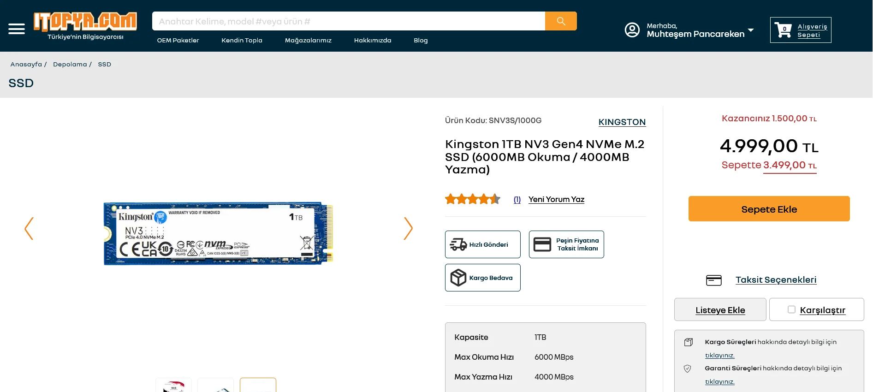Click the itopya.com logo
The image size is (873, 392).
(x=85, y=26)
